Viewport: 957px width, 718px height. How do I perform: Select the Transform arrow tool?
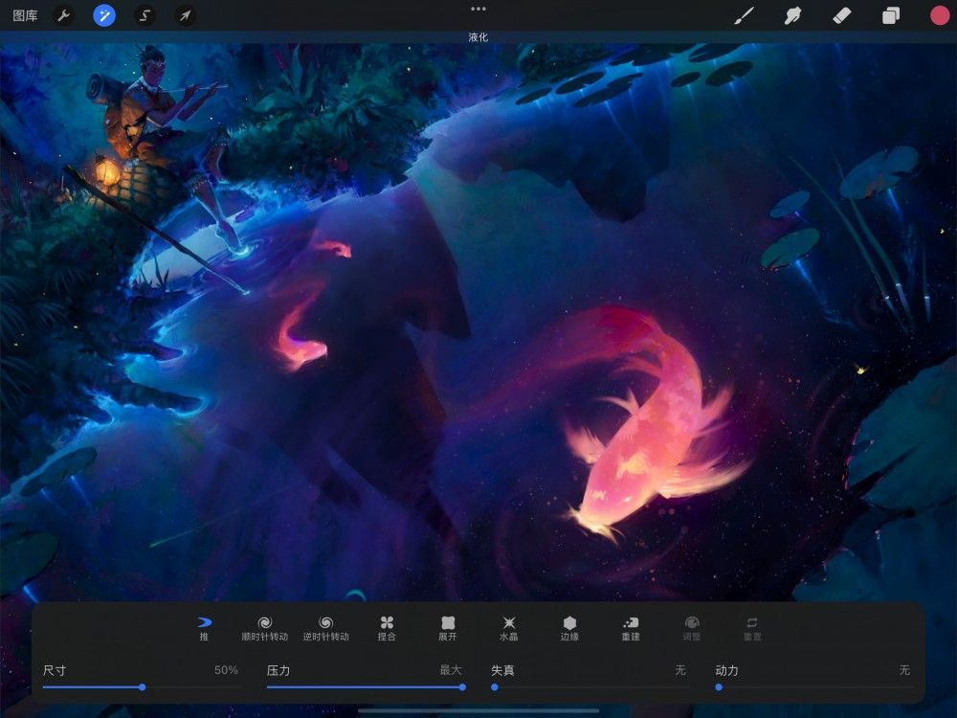click(x=185, y=15)
